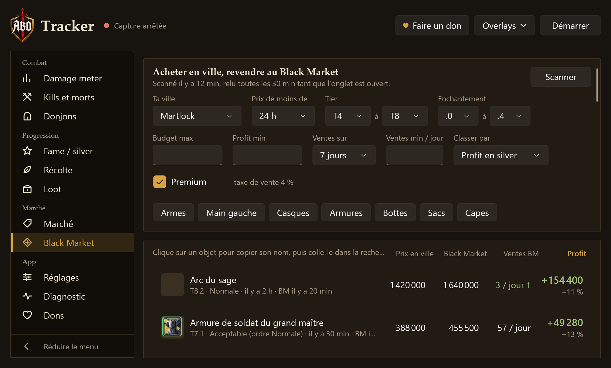
Task: Select the Sacs category filter
Action: [436, 213]
